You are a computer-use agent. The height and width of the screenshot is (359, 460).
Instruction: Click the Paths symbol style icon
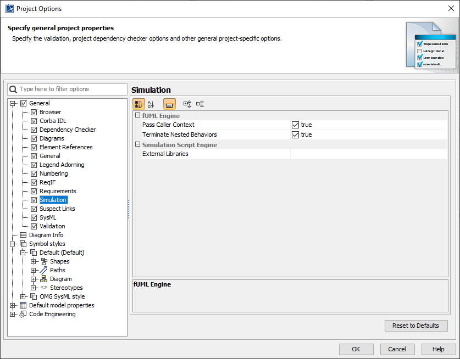point(44,270)
